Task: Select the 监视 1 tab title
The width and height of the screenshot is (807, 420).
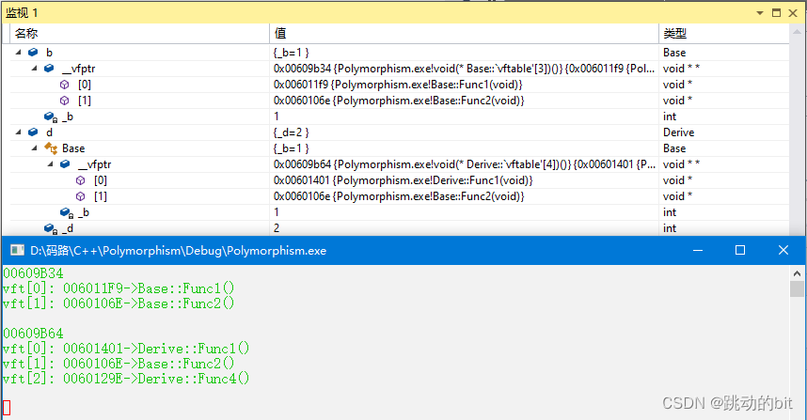Action: [x=24, y=12]
